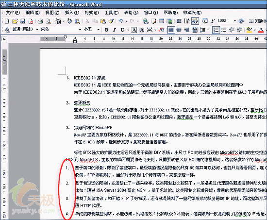This screenshot has height=220, width=267.
Task: Open Print Preview with the magnifier page icon
Action: 49,21
